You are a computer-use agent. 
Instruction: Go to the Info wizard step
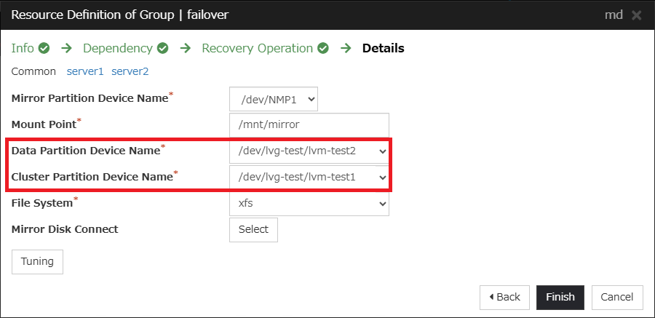point(23,49)
